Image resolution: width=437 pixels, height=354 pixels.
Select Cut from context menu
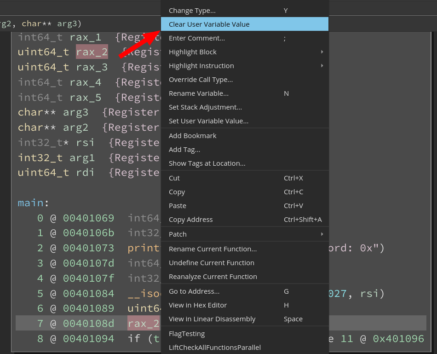click(x=245, y=178)
